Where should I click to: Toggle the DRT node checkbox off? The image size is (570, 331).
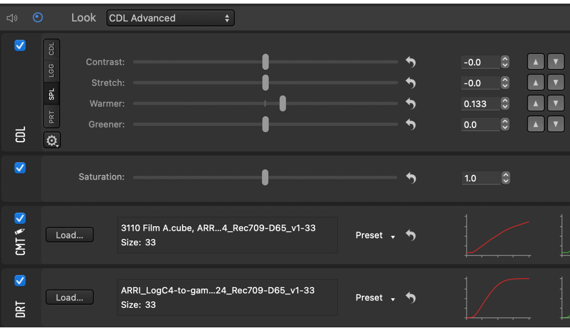20,281
